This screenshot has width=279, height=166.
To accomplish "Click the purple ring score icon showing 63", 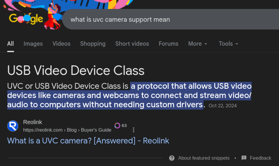I will point(117,125).
